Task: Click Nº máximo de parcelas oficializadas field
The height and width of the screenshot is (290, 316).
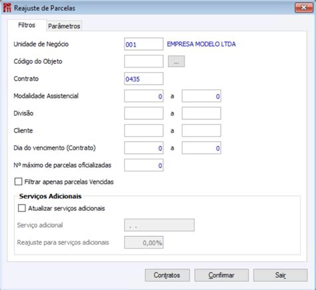Action: (x=143, y=165)
